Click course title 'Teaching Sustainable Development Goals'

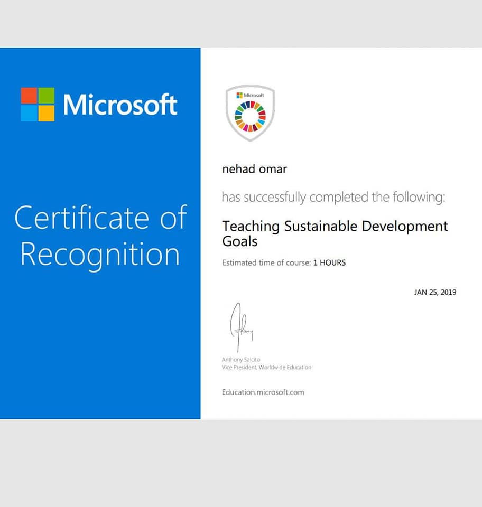pyautogui.click(x=335, y=233)
